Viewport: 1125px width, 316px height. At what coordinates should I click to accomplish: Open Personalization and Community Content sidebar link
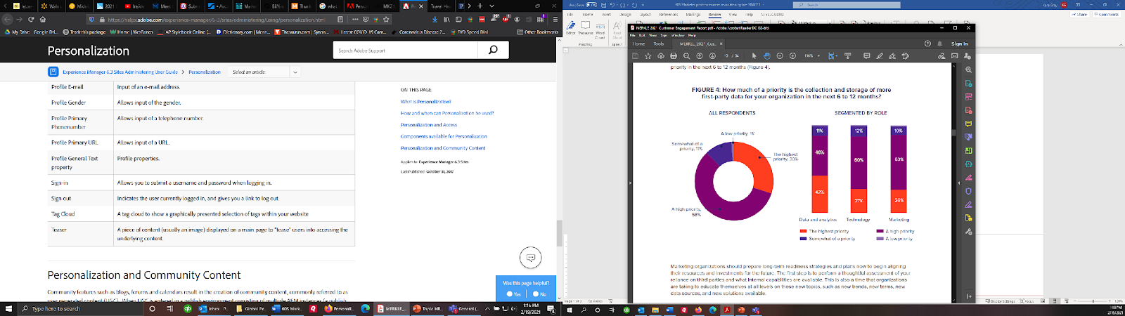coord(443,148)
